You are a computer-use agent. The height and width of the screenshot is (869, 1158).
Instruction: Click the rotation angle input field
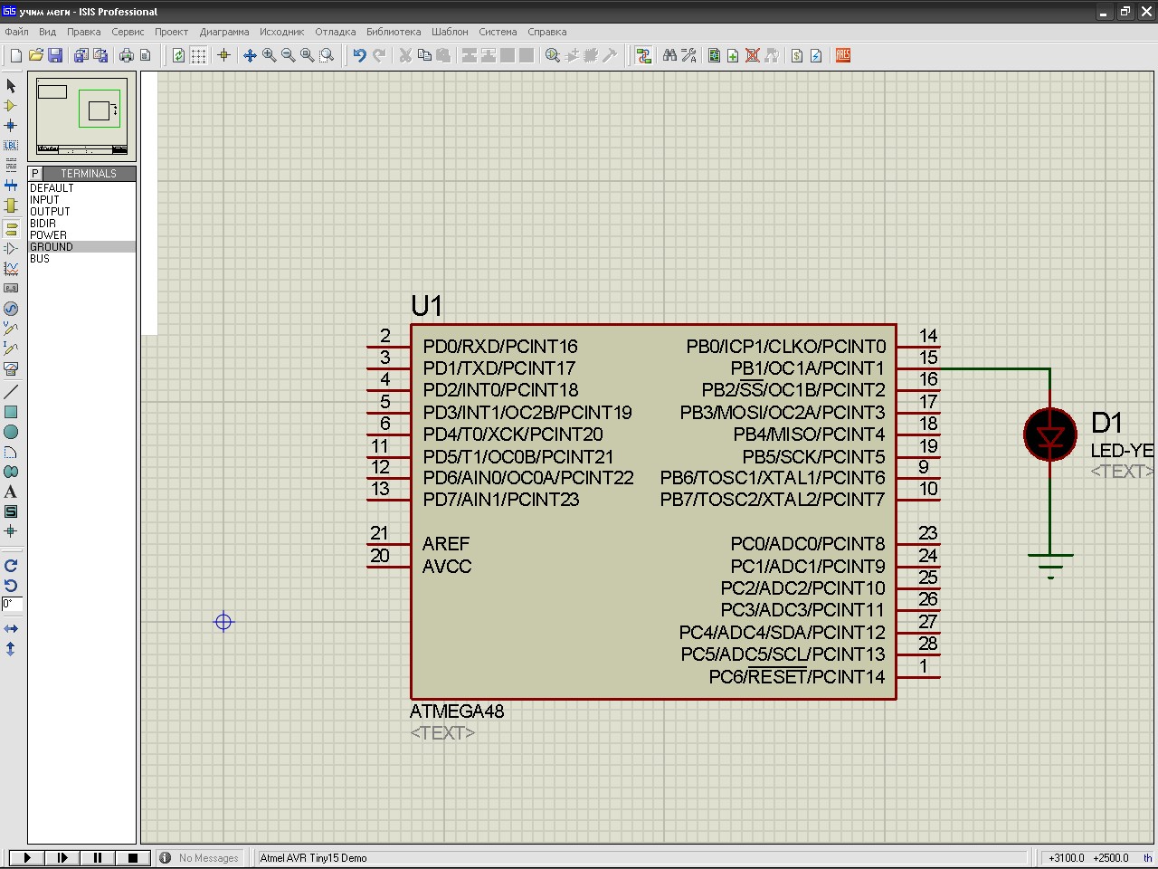coord(12,604)
